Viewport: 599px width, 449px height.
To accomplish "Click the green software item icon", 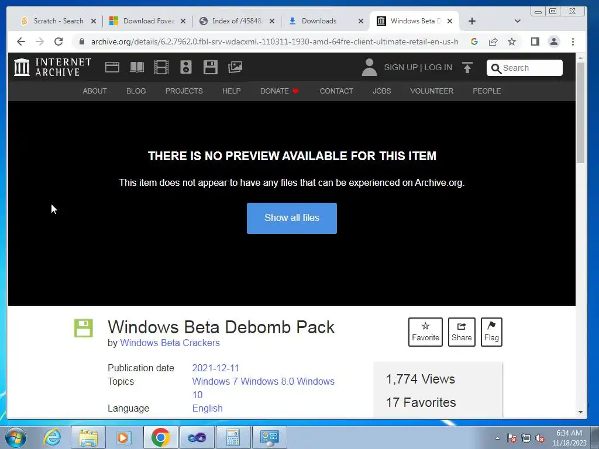I will pos(84,328).
